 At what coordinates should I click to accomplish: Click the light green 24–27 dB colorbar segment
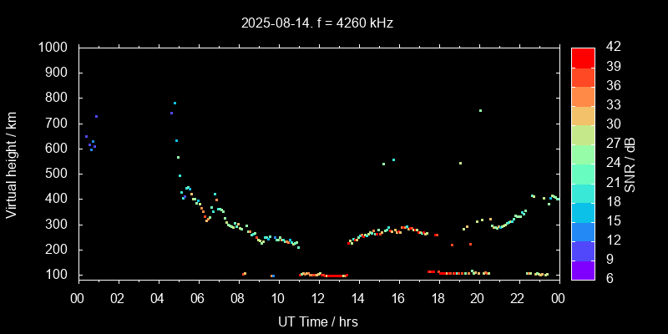tap(583, 154)
